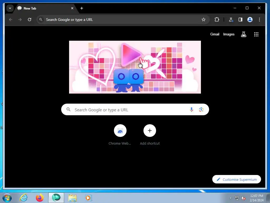270x203 pixels.
Task: Minimize the Supermium window
Action: coord(235,8)
